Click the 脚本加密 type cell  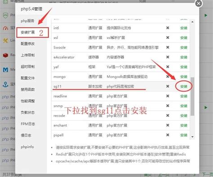[x=95, y=86]
